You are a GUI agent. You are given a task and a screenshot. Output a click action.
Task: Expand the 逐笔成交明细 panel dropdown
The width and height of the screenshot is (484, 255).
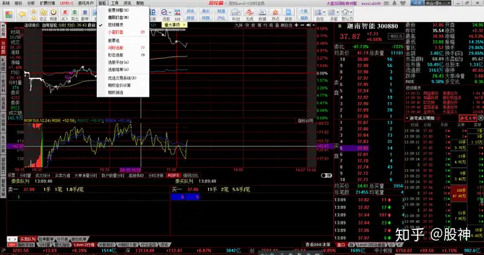coord(407,118)
